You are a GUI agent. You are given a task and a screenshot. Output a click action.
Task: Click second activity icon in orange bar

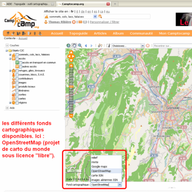click(x=13, y=33)
